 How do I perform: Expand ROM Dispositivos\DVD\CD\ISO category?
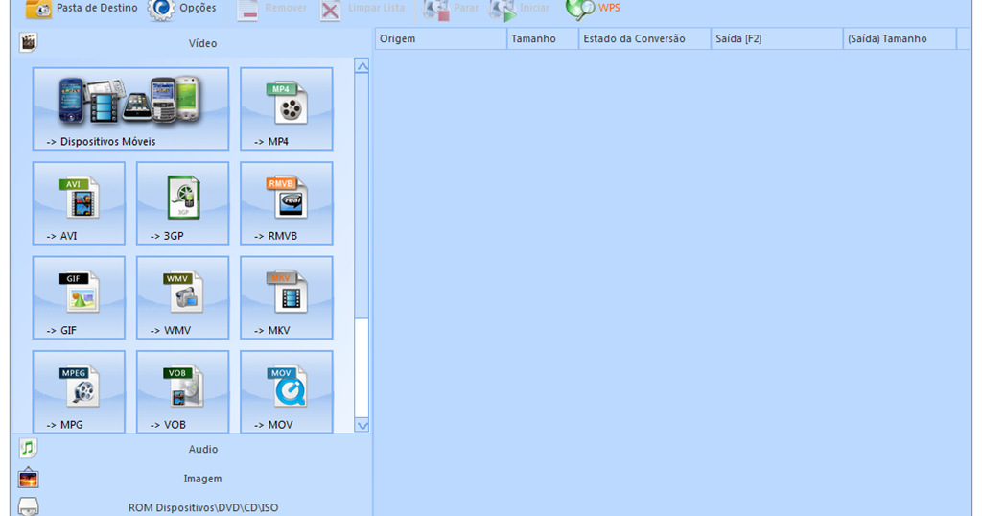(x=193, y=506)
